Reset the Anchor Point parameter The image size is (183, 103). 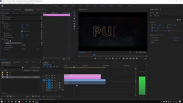(x=42, y=35)
